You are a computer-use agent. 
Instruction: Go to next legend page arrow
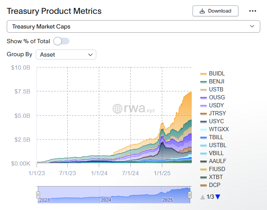pyautogui.click(x=218, y=197)
